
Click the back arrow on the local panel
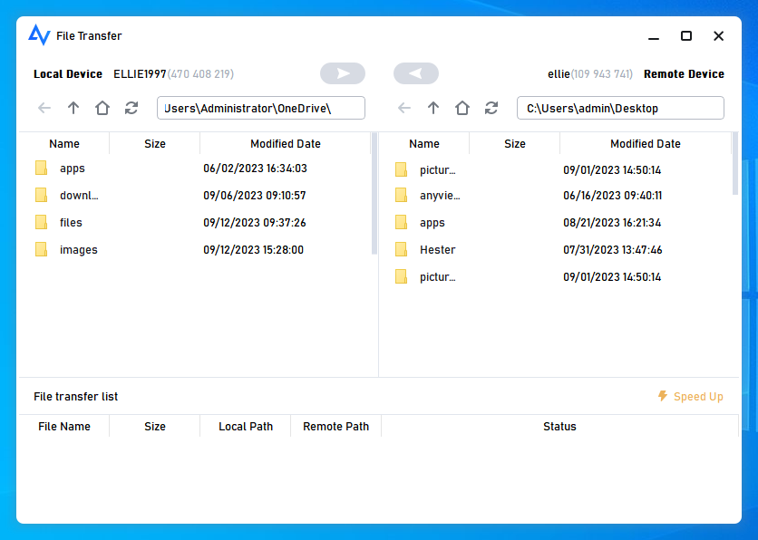44,108
